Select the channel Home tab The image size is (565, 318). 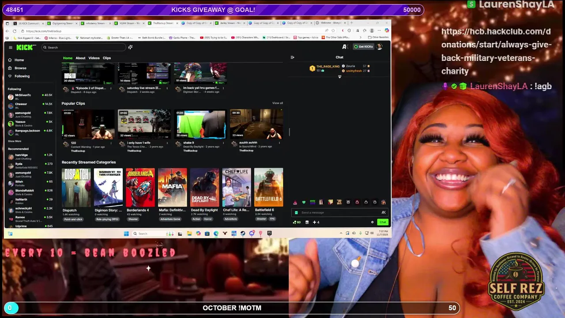point(68,58)
